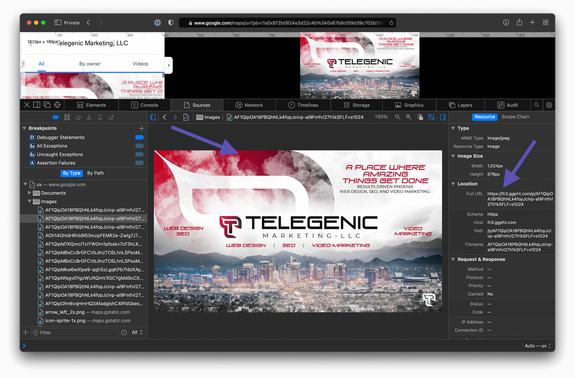The image size is (575, 378).
Task: Expand the Documents folder
Action: 29,193
